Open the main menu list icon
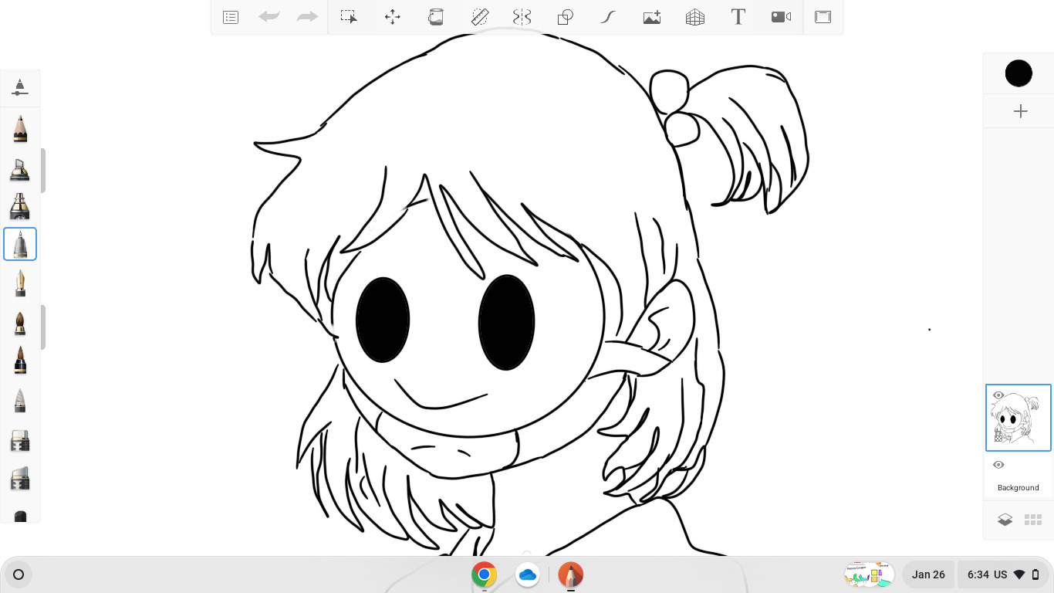The width and height of the screenshot is (1054, 593). pos(231,17)
